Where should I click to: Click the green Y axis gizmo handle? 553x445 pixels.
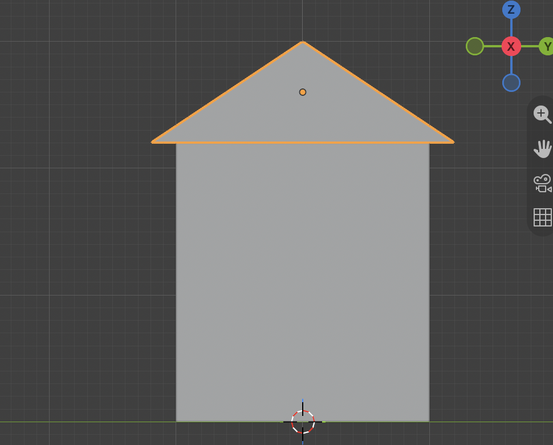(x=547, y=46)
